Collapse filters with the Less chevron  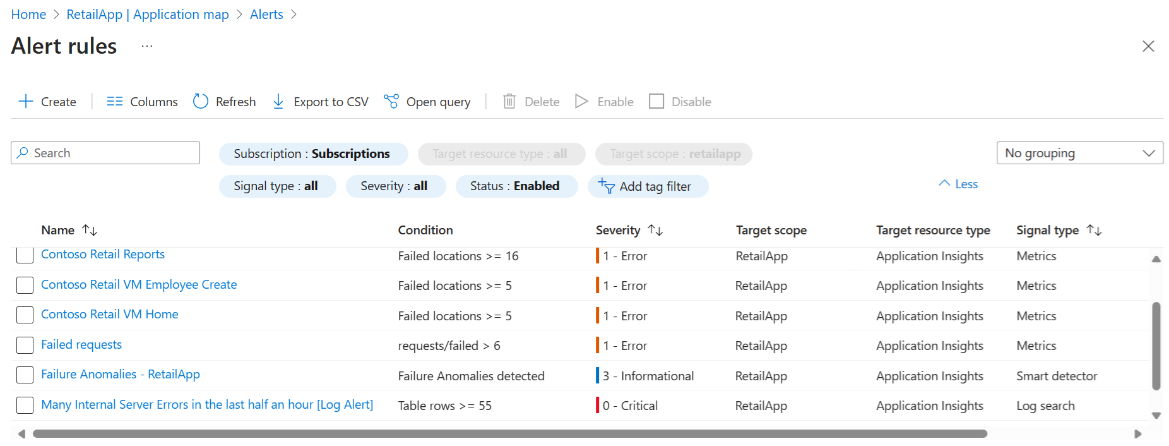[x=944, y=184]
